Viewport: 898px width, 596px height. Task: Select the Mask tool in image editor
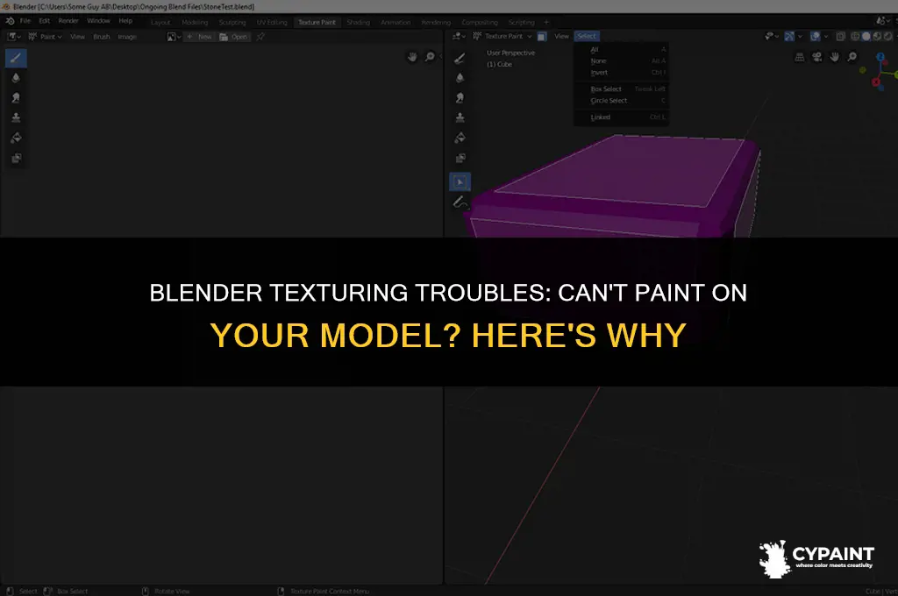click(x=16, y=158)
